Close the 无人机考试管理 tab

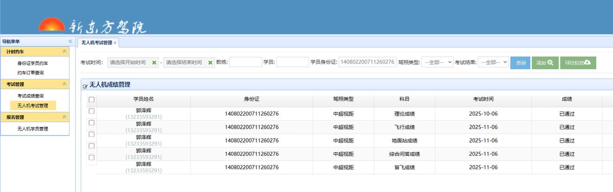click(x=115, y=43)
